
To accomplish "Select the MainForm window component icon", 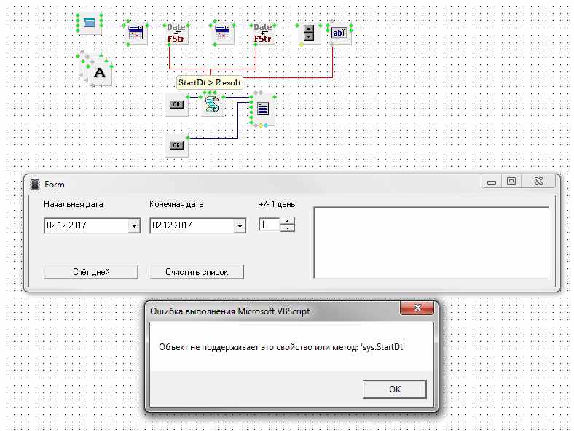I will tap(90, 23).
